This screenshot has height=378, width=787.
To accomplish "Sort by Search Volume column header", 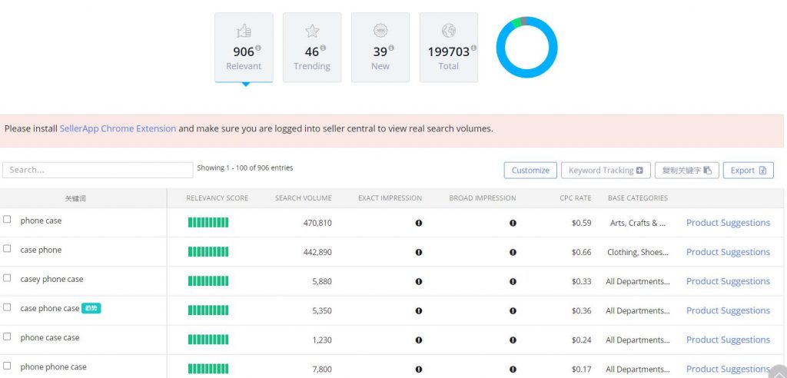I will coord(303,198).
